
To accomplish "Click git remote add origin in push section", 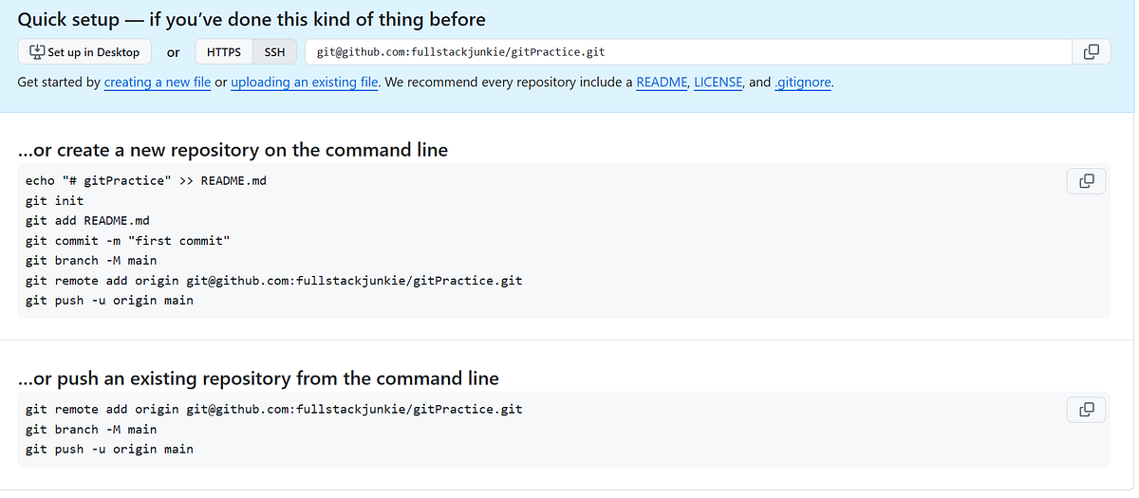I will pos(274,409).
